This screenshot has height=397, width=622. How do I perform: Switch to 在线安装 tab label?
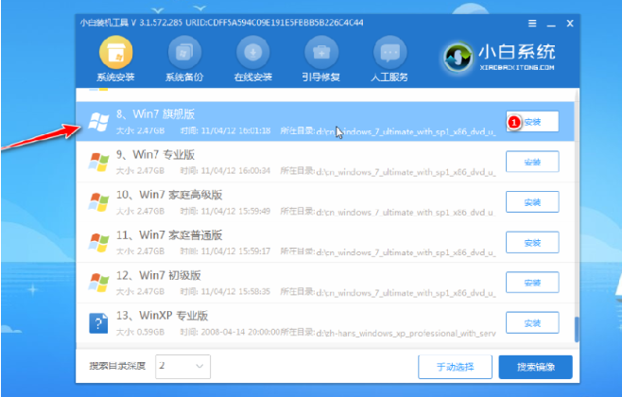pos(253,77)
